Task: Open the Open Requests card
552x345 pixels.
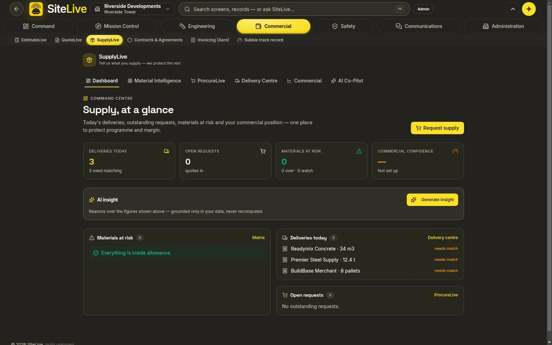Action: coord(225,161)
